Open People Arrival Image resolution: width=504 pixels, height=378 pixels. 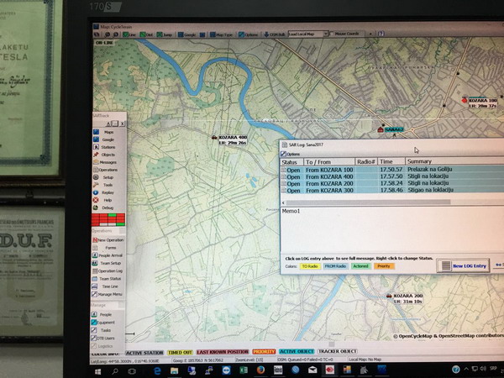(x=108, y=255)
